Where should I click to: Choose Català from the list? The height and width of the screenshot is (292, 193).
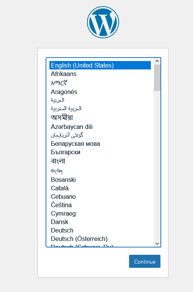(x=100, y=188)
